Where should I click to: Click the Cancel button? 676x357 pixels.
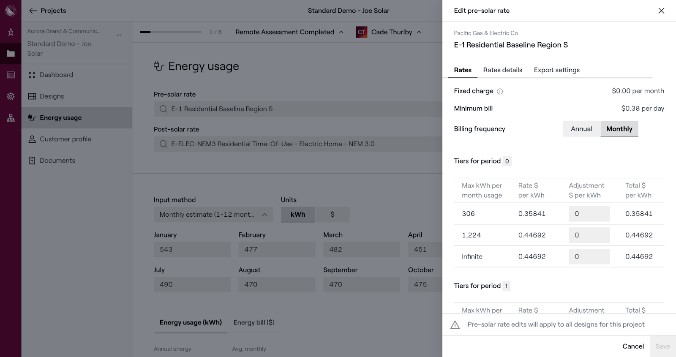pyautogui.click(x=633, y=346)
